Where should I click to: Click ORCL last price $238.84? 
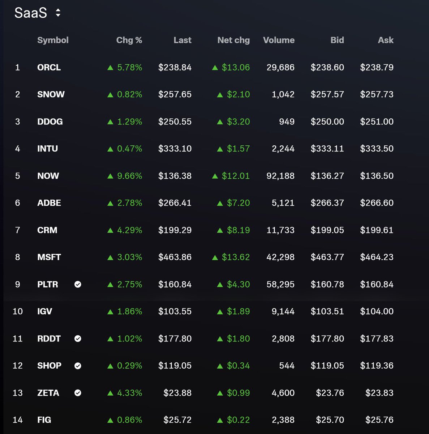click(x=175, y=67)
